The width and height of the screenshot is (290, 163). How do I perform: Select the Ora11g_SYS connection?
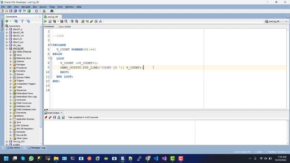pos(19,142)
